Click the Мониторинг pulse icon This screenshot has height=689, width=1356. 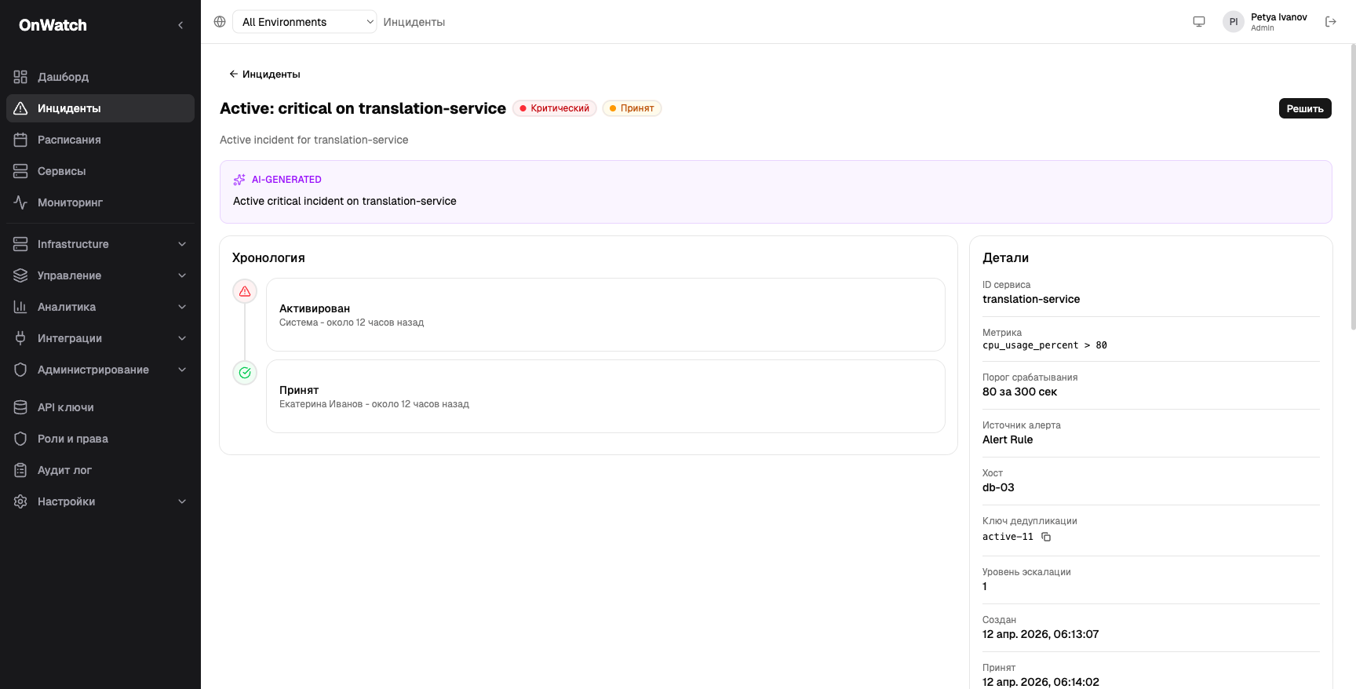click(x=20, y=202)
